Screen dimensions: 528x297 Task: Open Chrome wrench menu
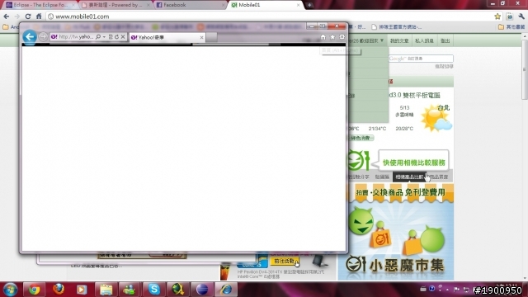pyautogui.click(x=521, y=16)
